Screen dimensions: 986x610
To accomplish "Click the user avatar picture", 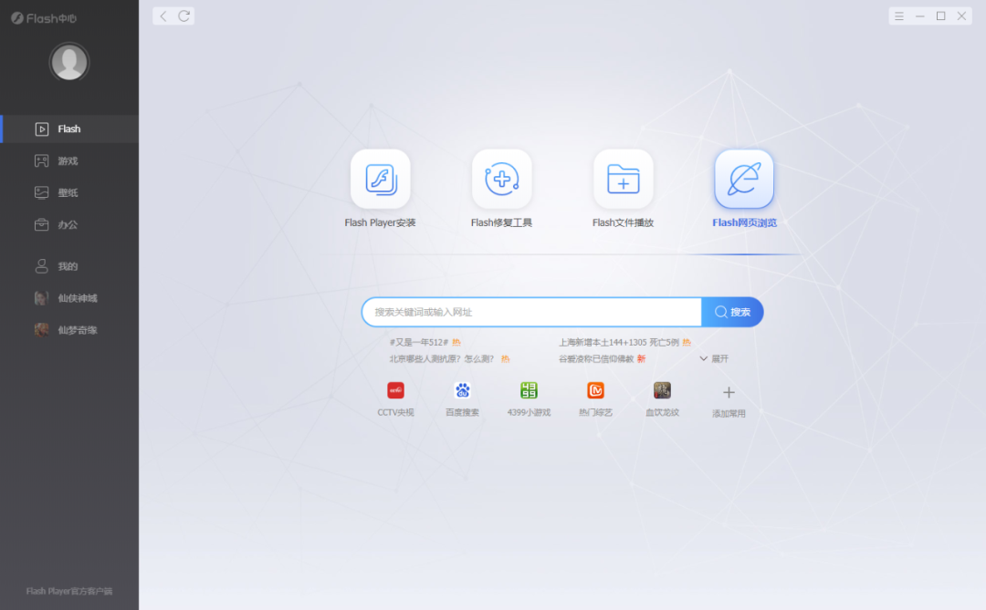I will point(69,62).
